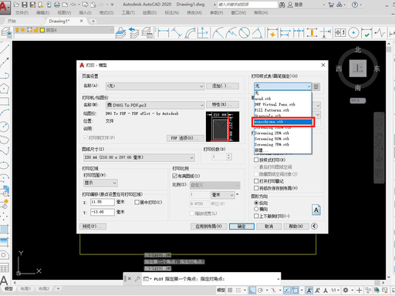Click the Help question mark icon
The height and width of the screenshot is (296, 395).
tap(355, 5)
